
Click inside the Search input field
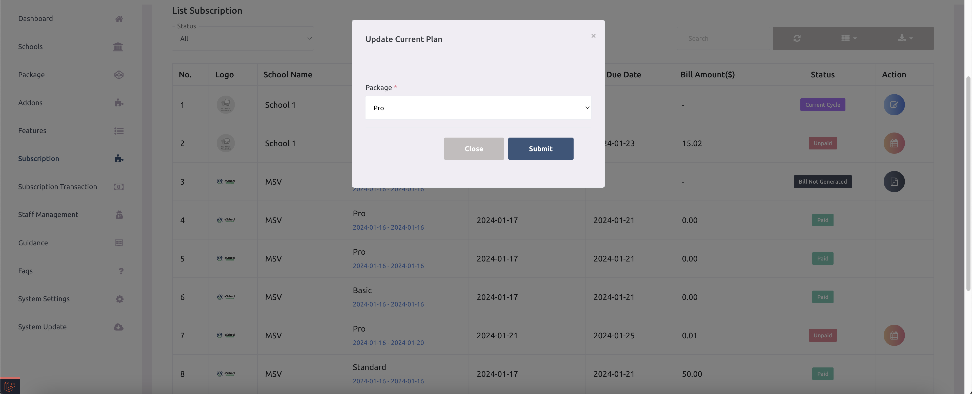coord(723,38)
